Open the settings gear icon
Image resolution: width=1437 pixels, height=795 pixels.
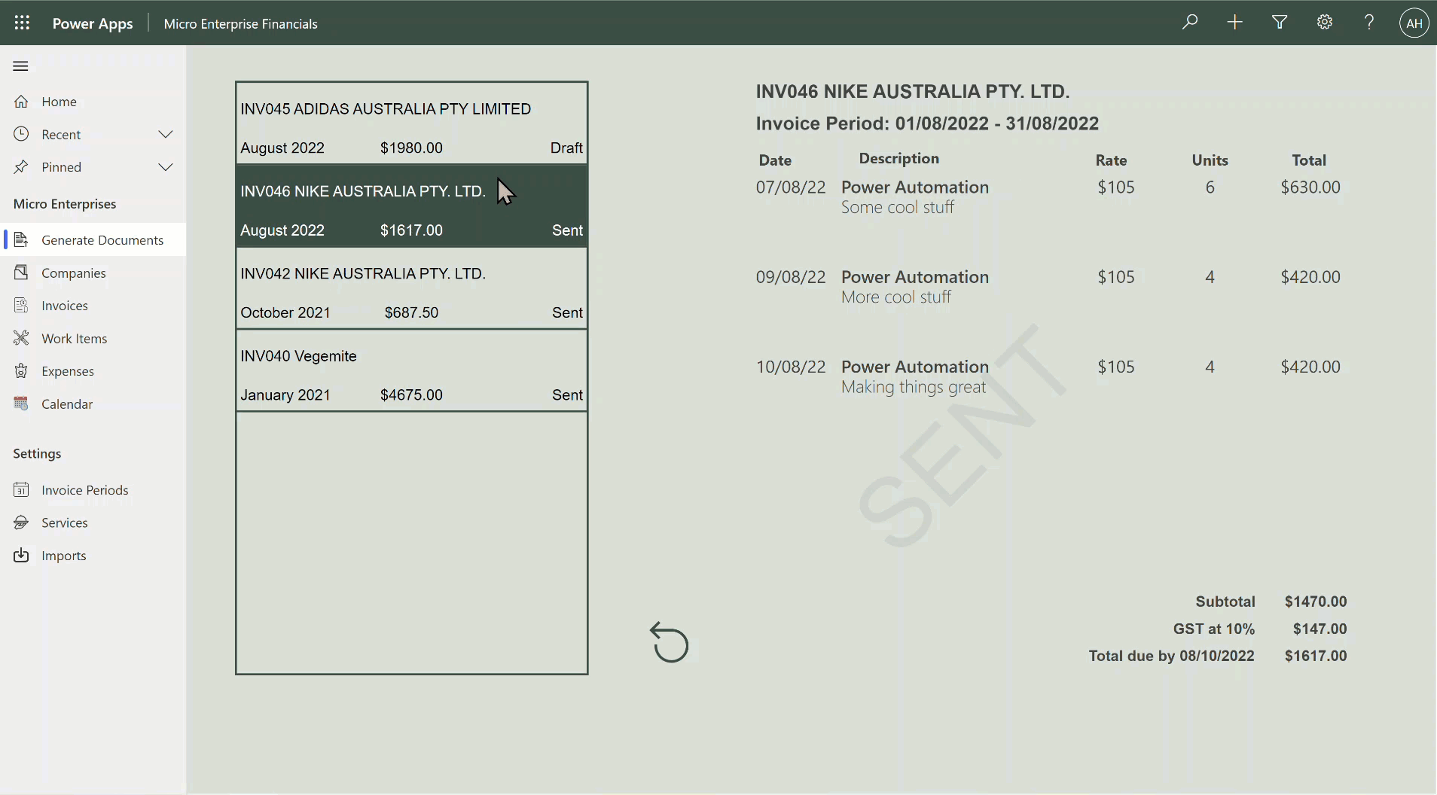pyautogui.click(x=1325, y=22)
